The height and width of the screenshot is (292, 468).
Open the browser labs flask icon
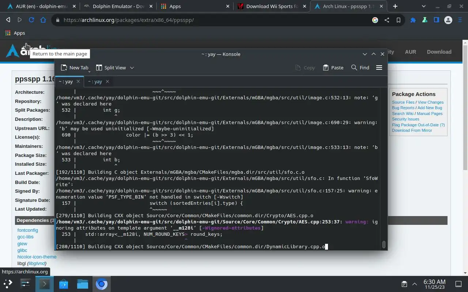coord(425,20)
